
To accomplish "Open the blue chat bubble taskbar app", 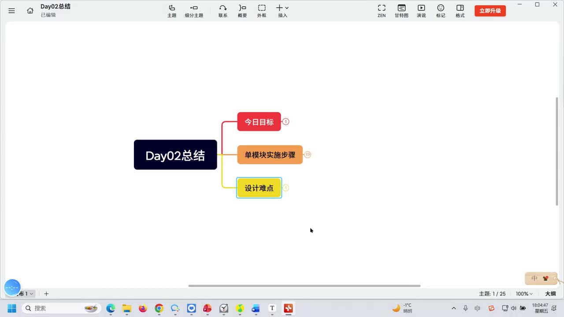I will 191,308.
